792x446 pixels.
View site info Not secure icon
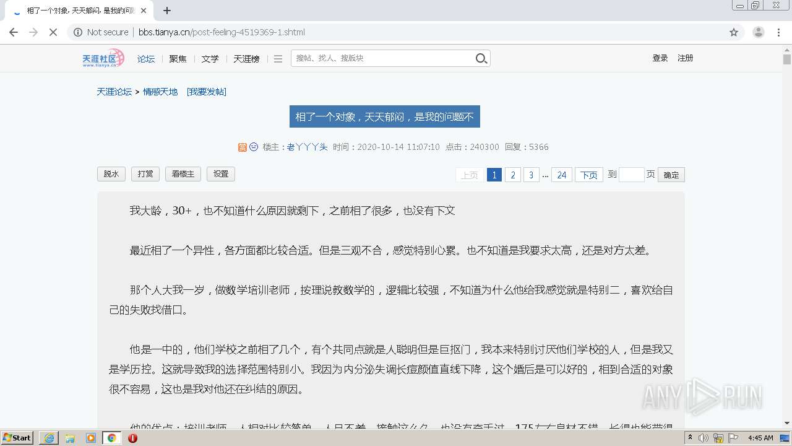(78, 32)
